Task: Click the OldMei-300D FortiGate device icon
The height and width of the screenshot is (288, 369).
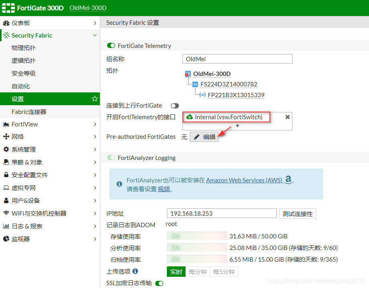Action: point(188,74)
